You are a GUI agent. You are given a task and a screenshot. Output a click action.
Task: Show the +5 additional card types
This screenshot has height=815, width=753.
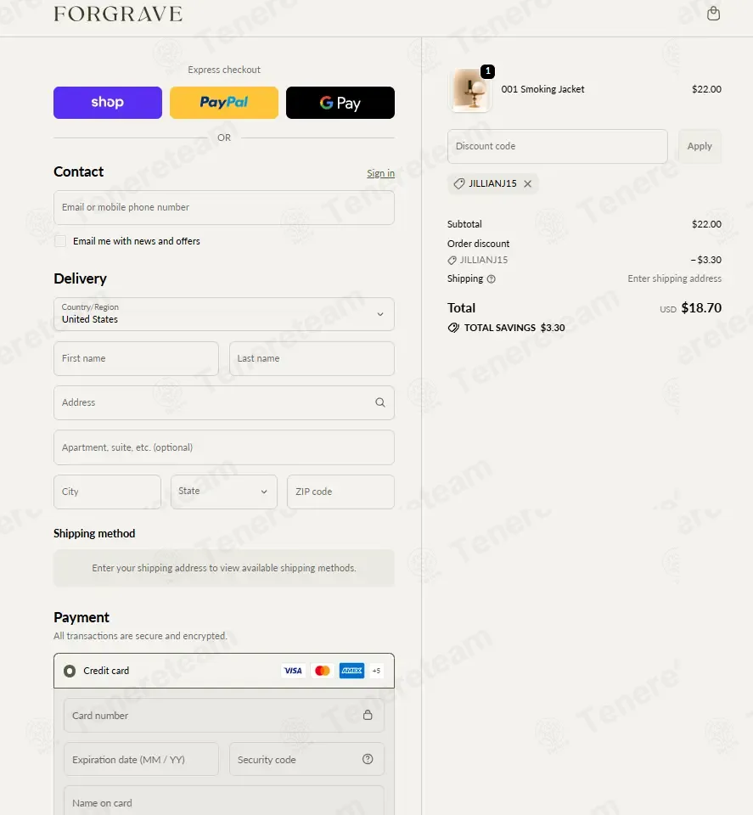[x=376, y=671]
